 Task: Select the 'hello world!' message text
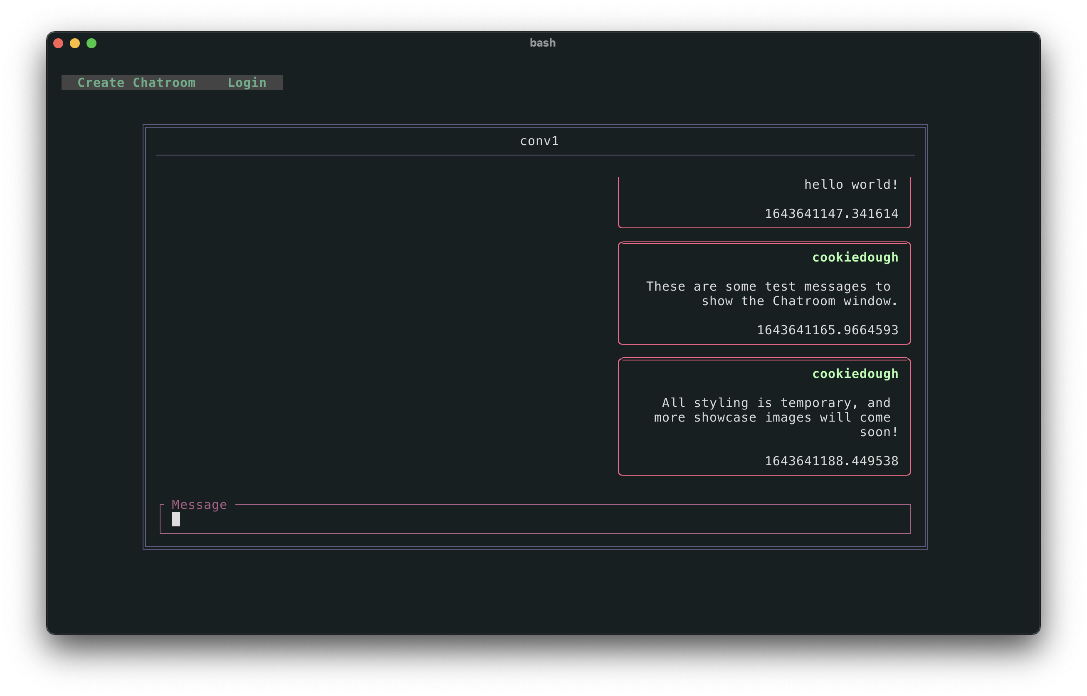coord(851,185)
